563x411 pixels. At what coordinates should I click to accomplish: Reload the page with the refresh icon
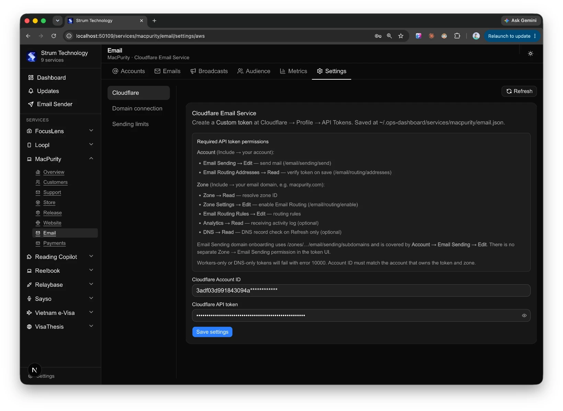(54, 36)
